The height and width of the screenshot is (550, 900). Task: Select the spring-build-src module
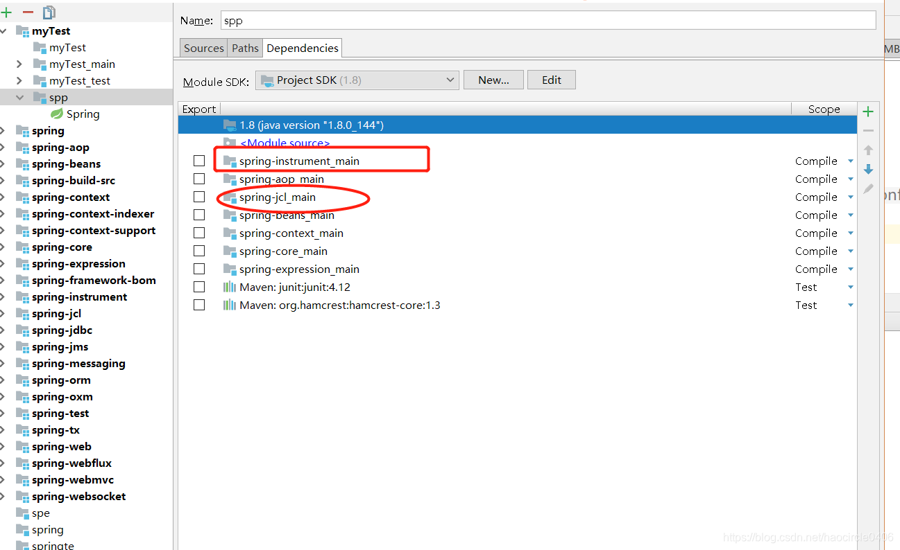(x=74, y=181)
